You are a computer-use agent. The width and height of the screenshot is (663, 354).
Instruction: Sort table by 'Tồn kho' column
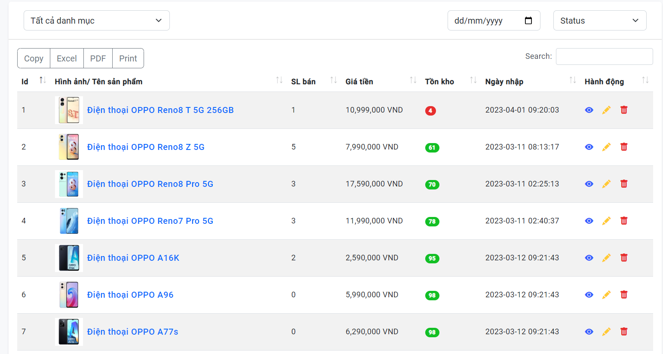[x=473, y=80]
